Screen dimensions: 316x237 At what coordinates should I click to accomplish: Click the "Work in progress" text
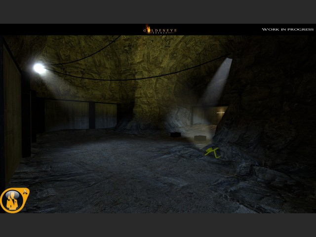[287, 30]
